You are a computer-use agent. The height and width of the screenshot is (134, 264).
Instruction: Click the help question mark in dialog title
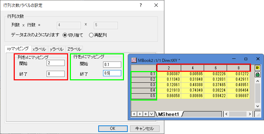[141, 5]
